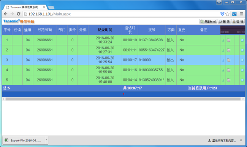
Task: Open the Chrome hamburger menu
Action: coord(241,14)
